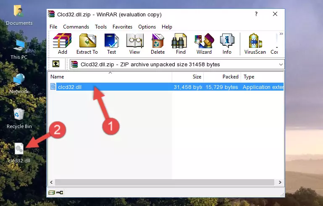
Task: Sort files by Name column
Action: [110, 77]
